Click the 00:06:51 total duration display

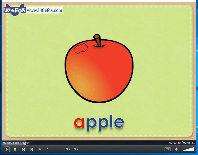coord(189,143)
